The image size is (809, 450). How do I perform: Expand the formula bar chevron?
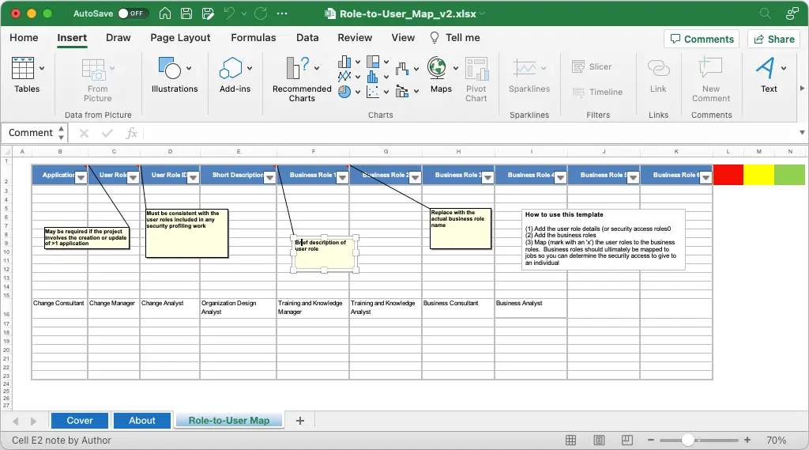click(x=802, y=133)
